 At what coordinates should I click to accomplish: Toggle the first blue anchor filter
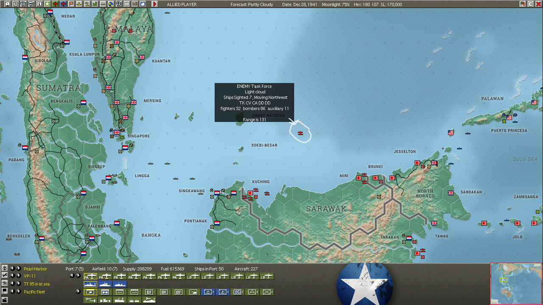(208, 292)
